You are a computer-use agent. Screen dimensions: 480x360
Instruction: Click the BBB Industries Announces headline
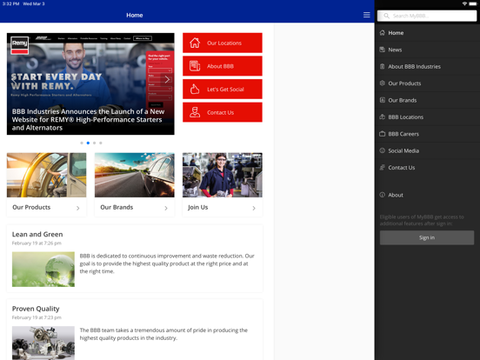point(88,119)
